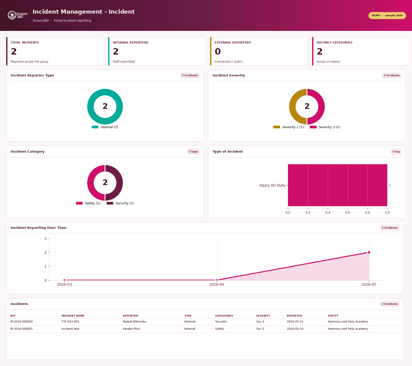Click reporter Naledi Mthembu

tap(134, 321)
